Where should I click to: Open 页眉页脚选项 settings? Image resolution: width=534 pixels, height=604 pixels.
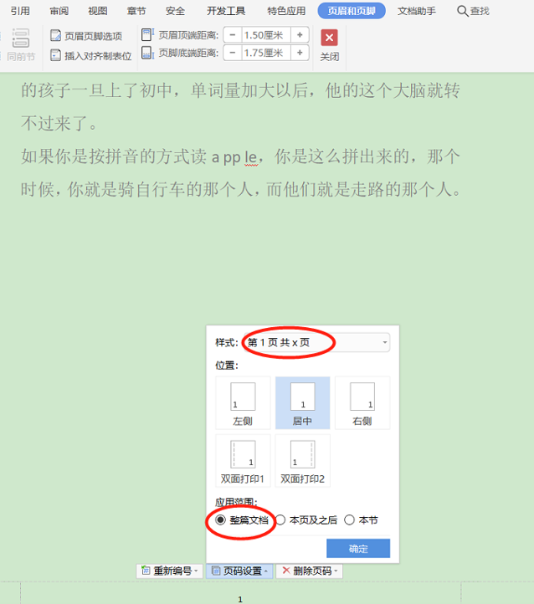click(86, 36)
